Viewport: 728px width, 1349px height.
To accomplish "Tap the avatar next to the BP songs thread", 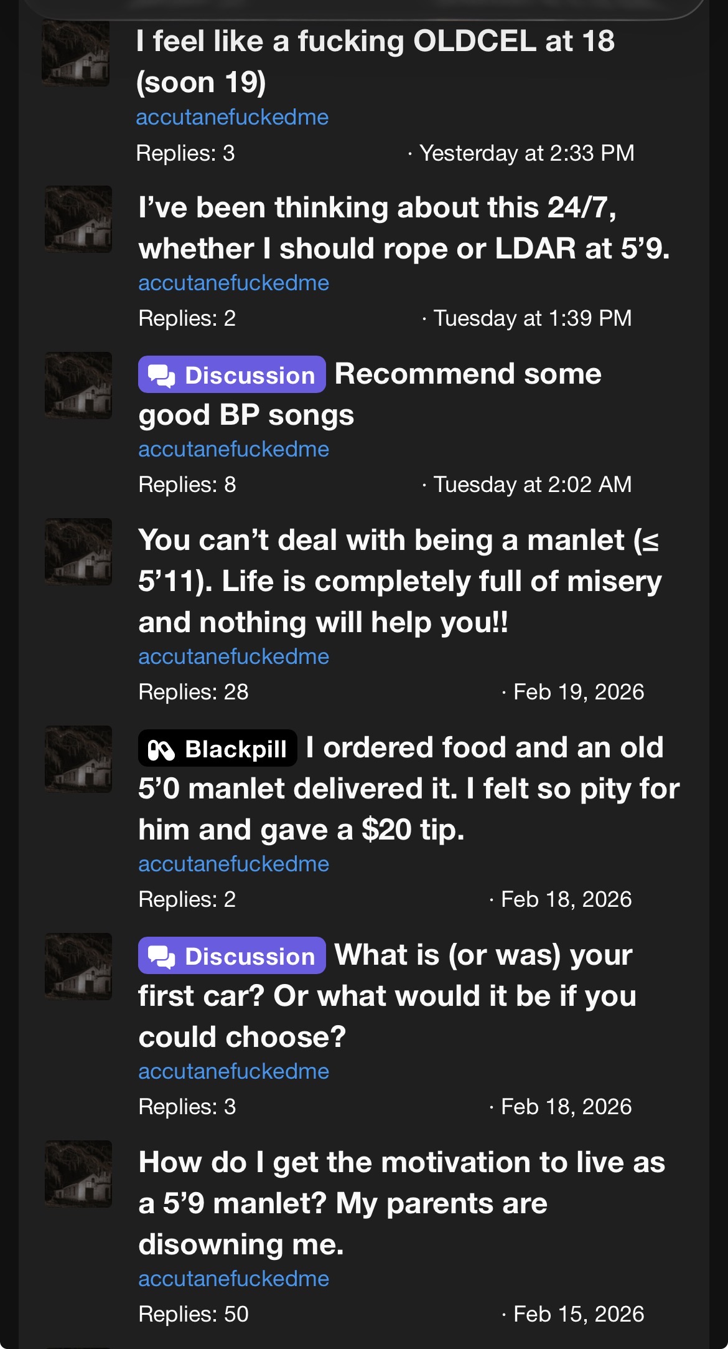I will click(x=78, y=386).
